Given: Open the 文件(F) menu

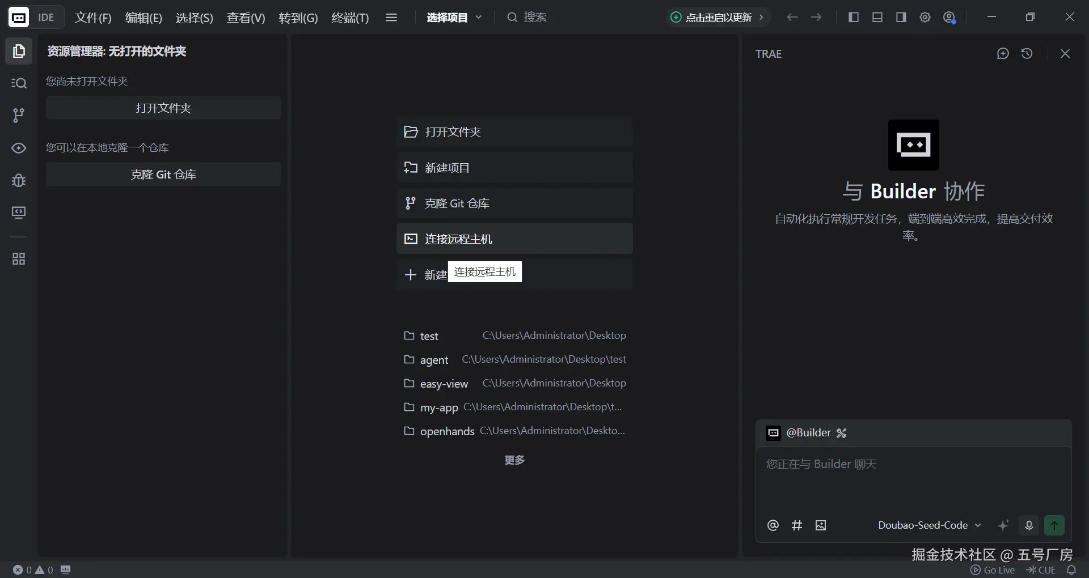Looking at the screenshot, I should (x=93, y=18).
